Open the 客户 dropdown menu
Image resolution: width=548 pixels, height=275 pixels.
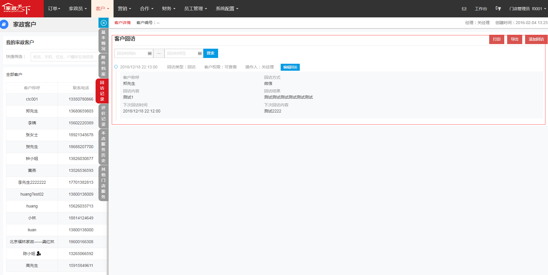pos(102,9)
